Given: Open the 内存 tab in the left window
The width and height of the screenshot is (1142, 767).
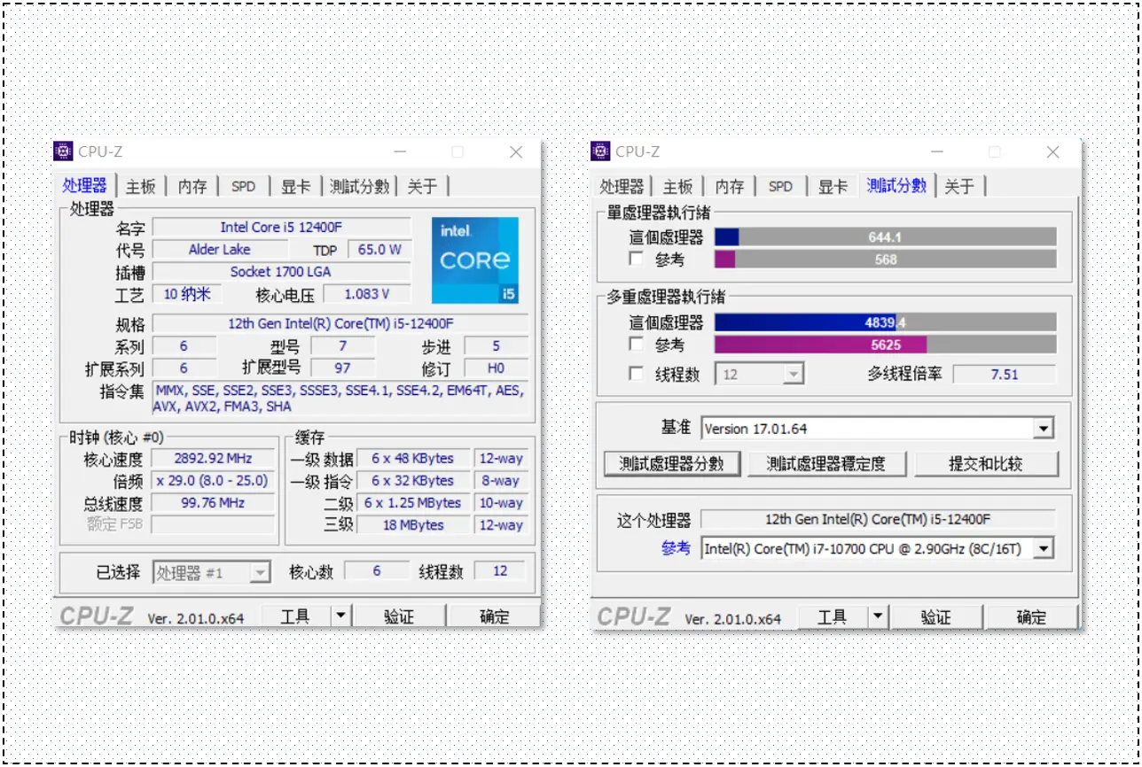Looking at the screenshot, I should [x=192, y=186].
